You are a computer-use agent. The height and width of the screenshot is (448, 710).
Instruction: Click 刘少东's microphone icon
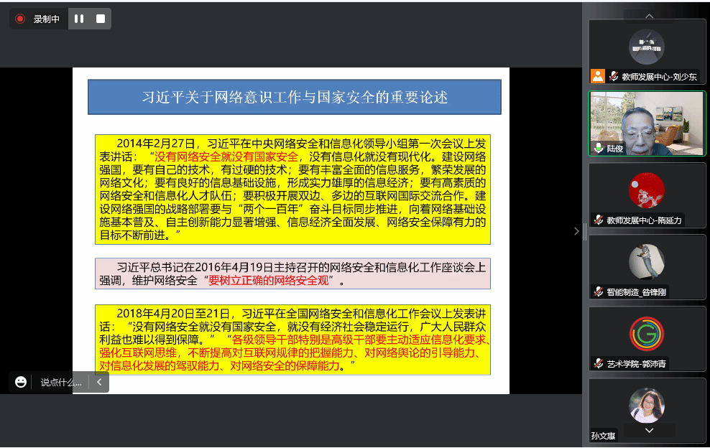[613, 75]
